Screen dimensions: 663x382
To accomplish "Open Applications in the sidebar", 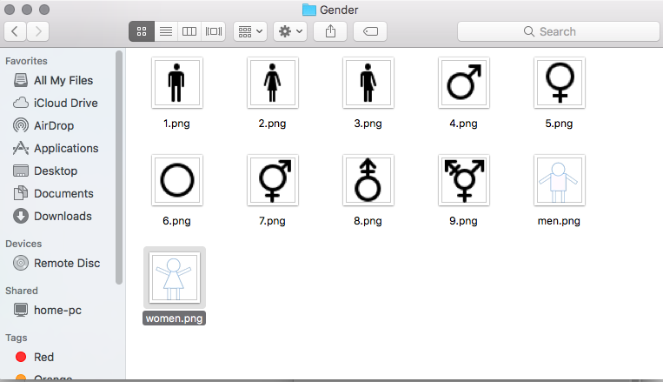I will pos(65,148).
